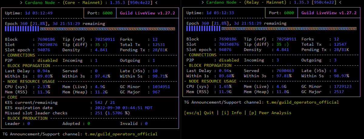The height and width of the screenshot is (139, 364).
Task: Click Port 6000 in Core pane
Action: [100, 13]
